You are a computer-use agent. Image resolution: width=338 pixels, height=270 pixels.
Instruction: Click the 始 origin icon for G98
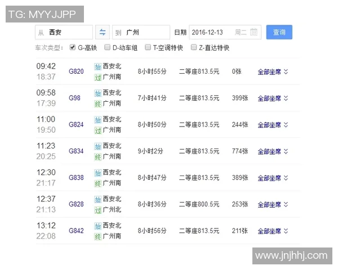click(x=98, y=93)
